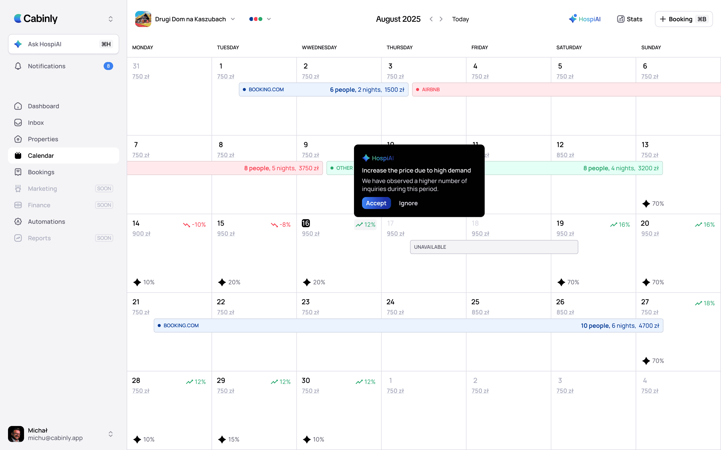Go to previous month arrow

click(x=431, y=19)
